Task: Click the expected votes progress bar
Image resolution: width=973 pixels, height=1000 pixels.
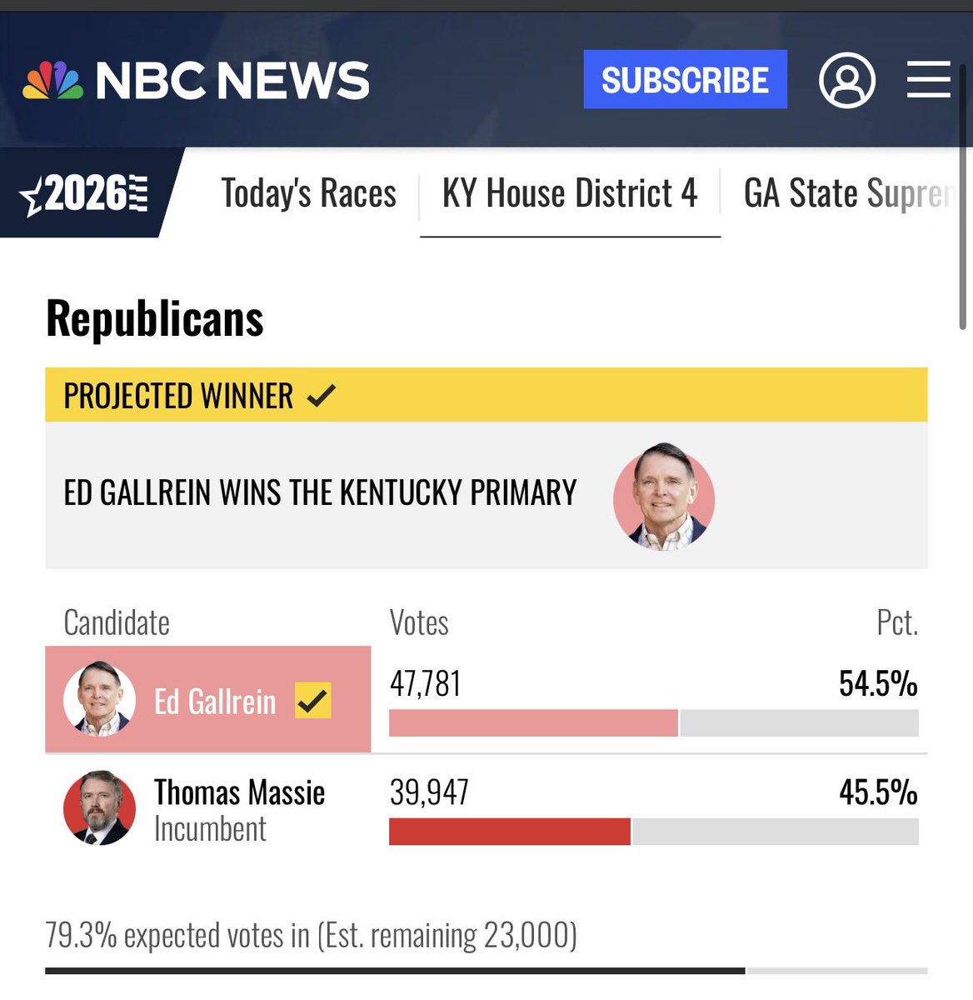Action: point(486,971)
